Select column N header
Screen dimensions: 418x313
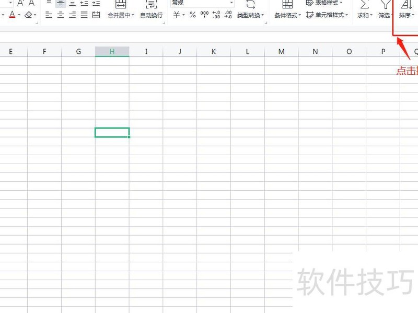coord(316,52)
